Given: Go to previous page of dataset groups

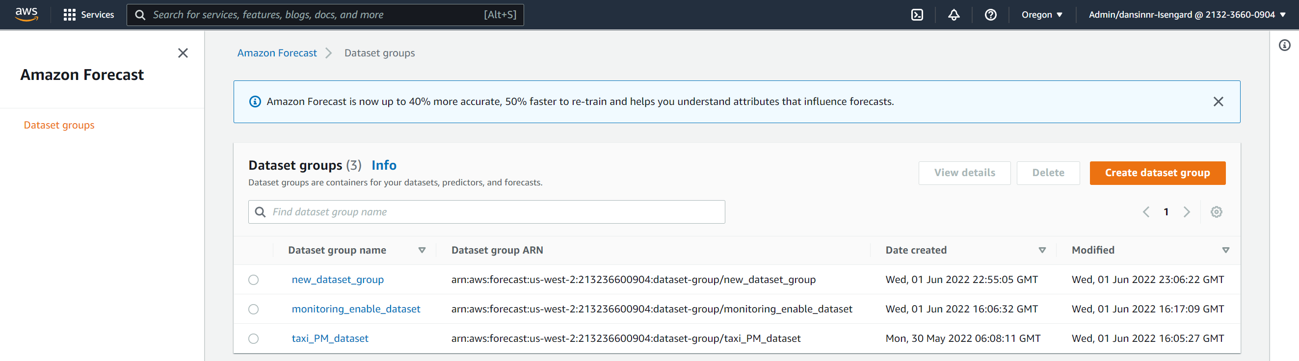Looking at the screenshot, I should click(x=1146, y=212).
